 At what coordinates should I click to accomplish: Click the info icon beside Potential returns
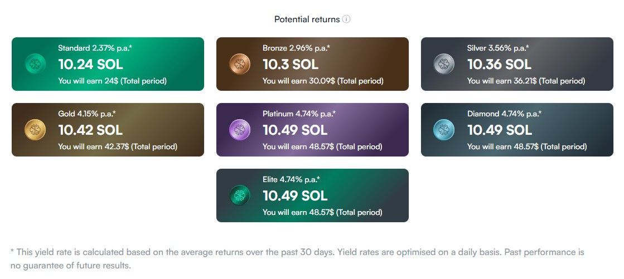[346, 19]
